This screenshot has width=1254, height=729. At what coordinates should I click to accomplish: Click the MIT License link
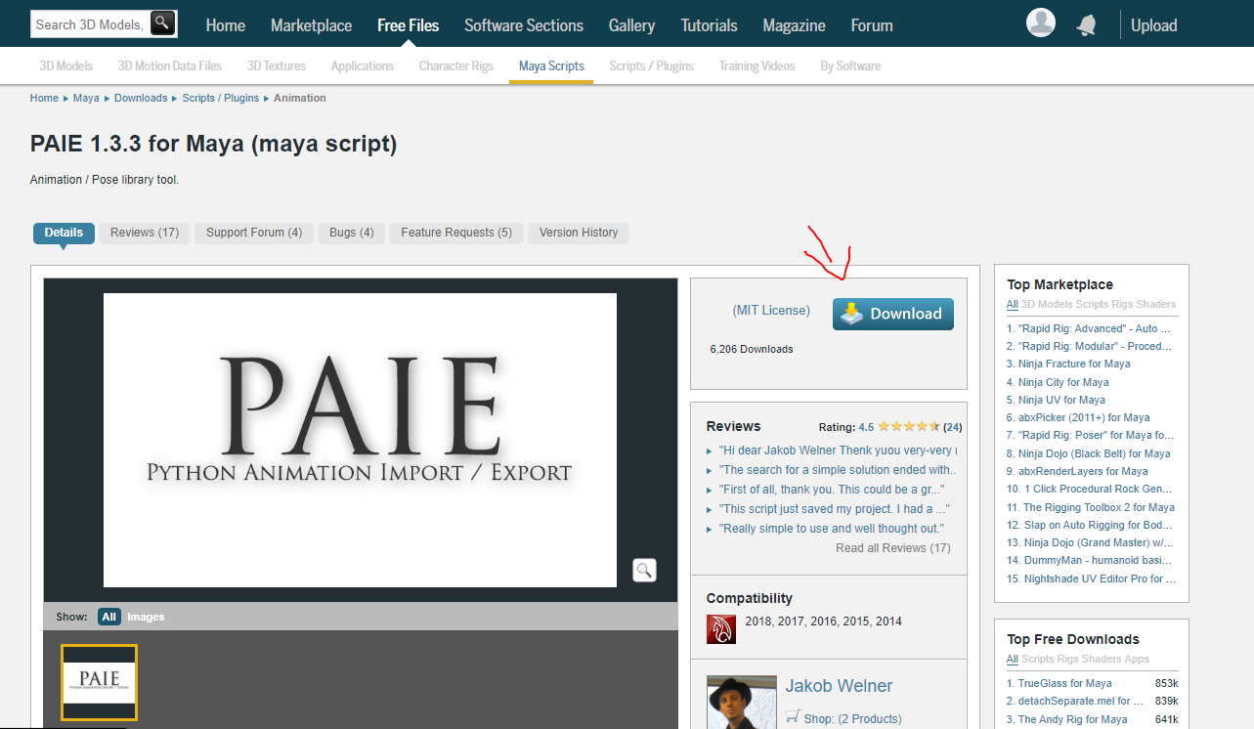point(771,311)
